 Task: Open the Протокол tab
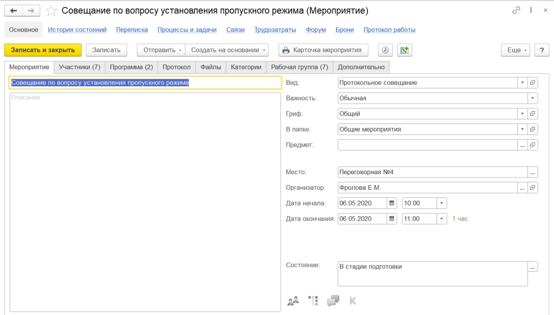click(177, 67)
